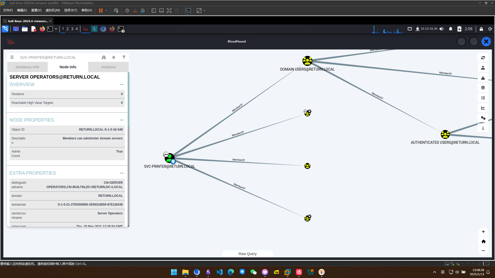495x278 pixels.
Task: Collapse the OVERVIEW section
Action: click(121, 85)
